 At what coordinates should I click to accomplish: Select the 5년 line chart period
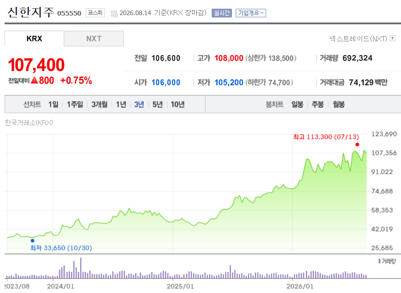158,105
